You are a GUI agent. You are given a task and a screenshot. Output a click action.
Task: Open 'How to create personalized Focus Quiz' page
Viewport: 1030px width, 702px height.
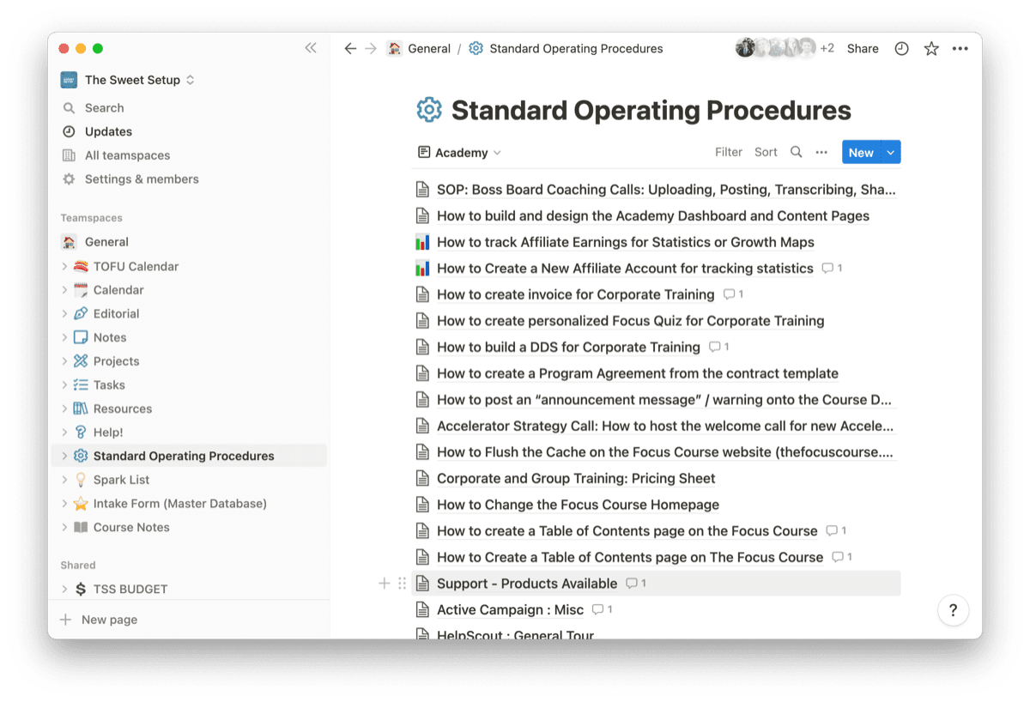[630, 321]
